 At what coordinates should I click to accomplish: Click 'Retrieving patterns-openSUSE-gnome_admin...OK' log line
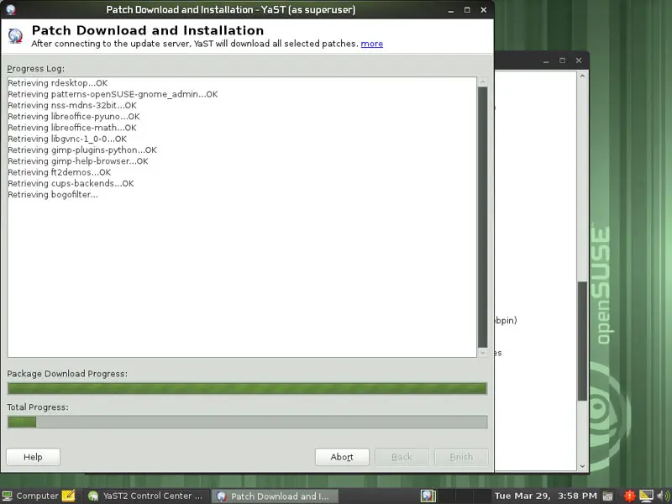coord(113,94)
